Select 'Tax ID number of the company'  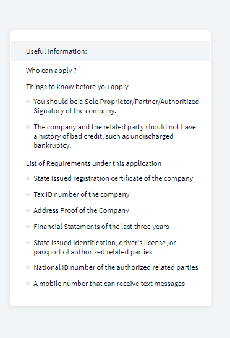tap(82, 194)
